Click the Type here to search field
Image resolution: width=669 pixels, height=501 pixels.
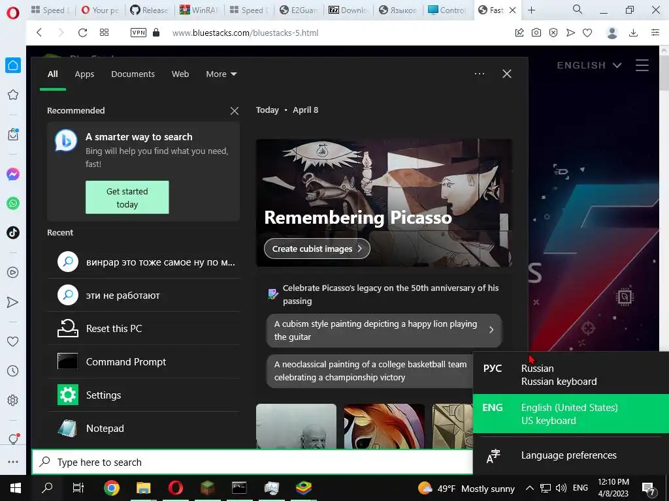pyautogui.click(x=252, y=463)
